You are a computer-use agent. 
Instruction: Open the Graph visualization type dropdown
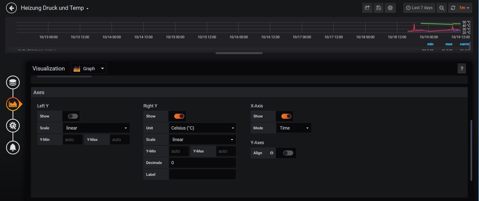click(x=89, y=68)
